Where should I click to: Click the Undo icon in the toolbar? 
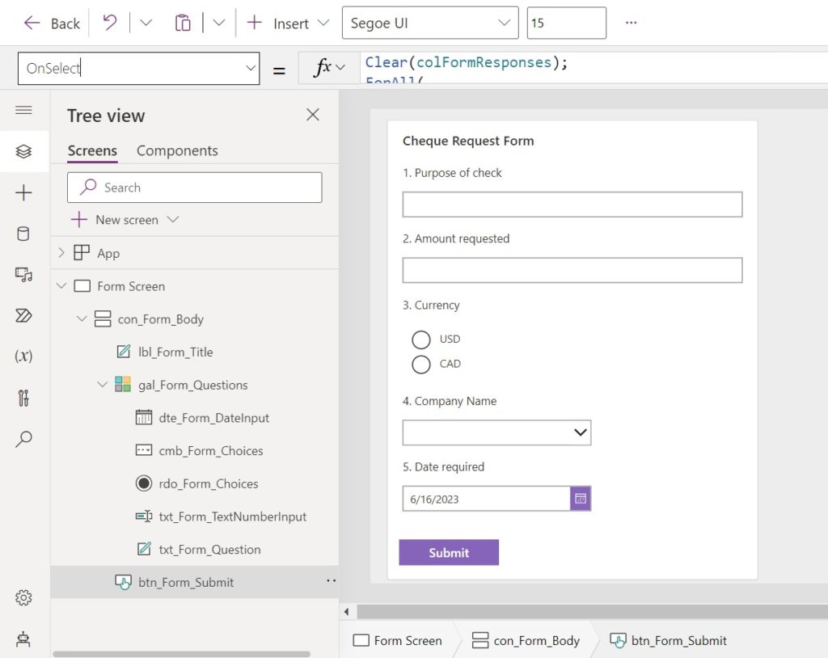pos(110,23)
